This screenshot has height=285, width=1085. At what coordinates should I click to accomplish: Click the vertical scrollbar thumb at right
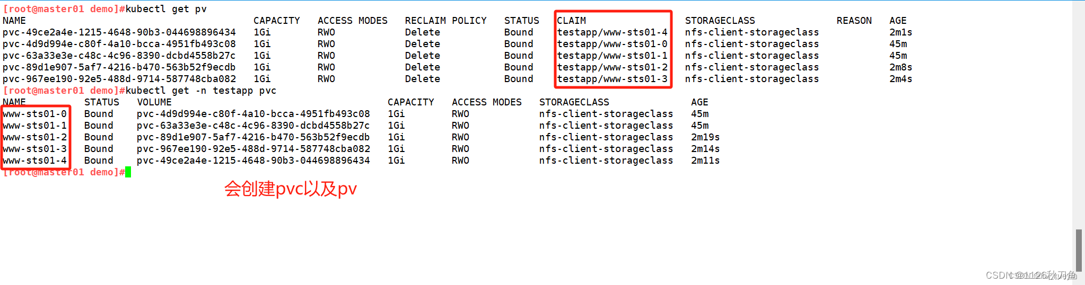[1079, 250]
